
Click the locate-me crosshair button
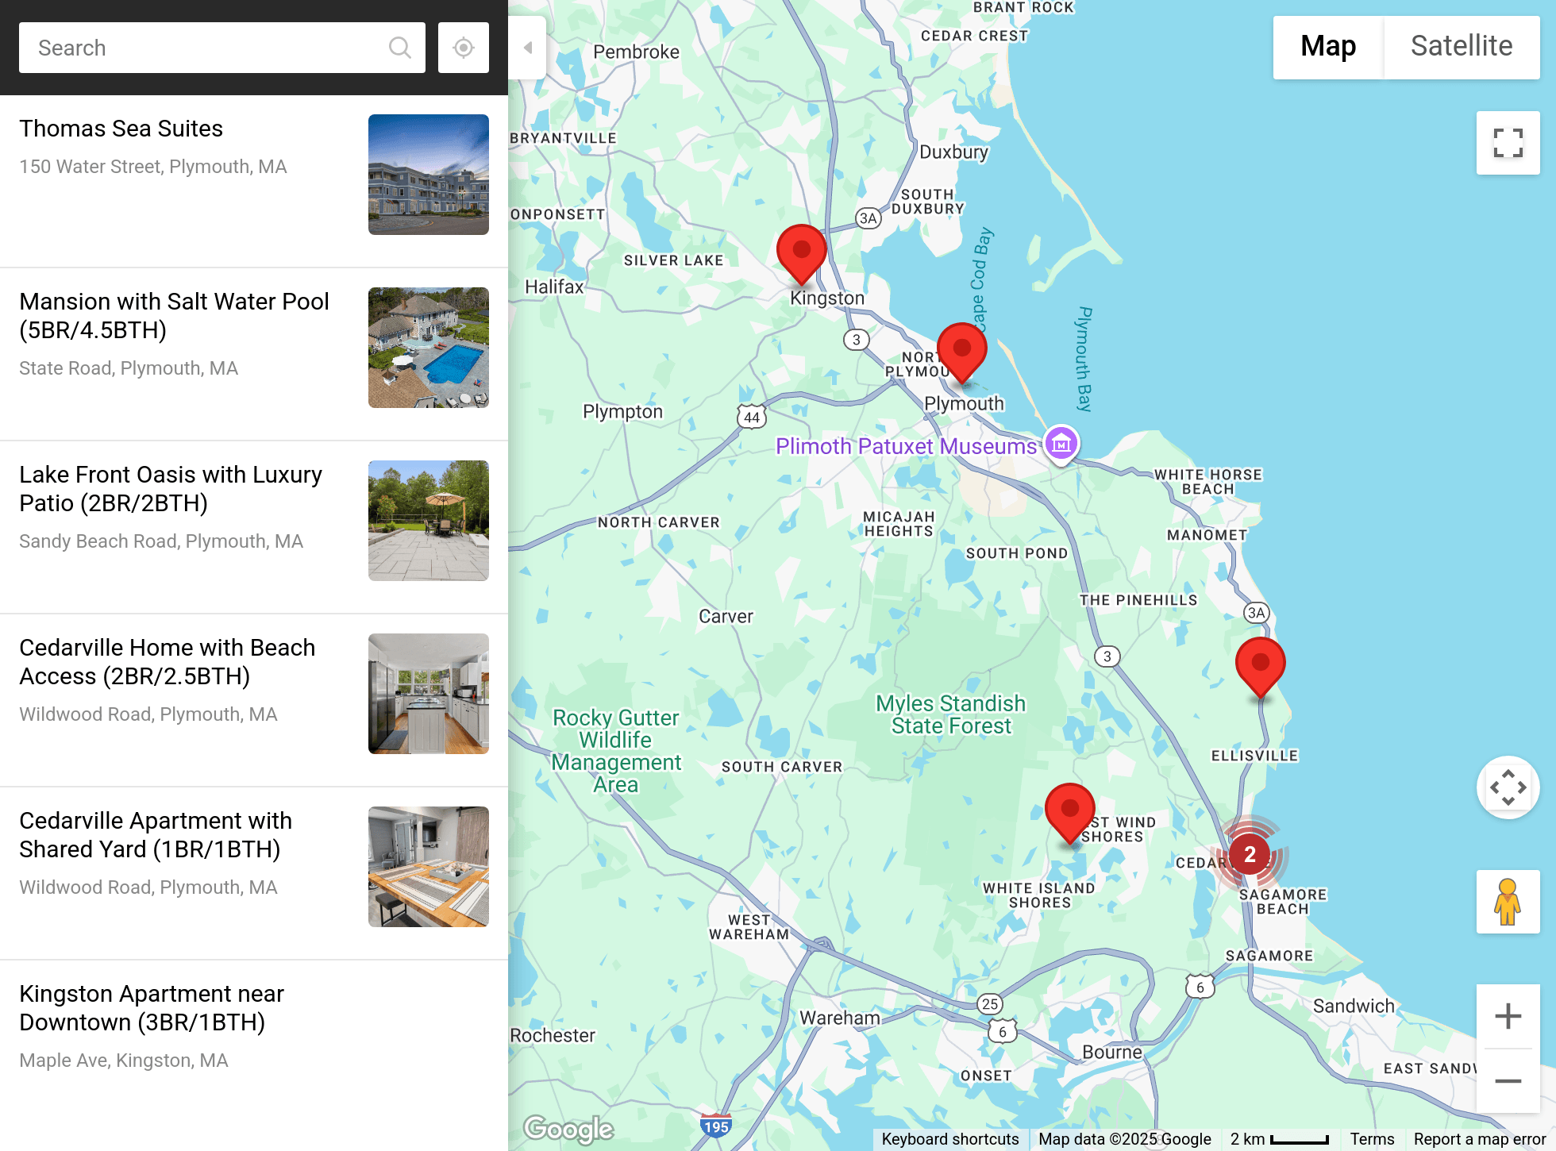(464, 48)
